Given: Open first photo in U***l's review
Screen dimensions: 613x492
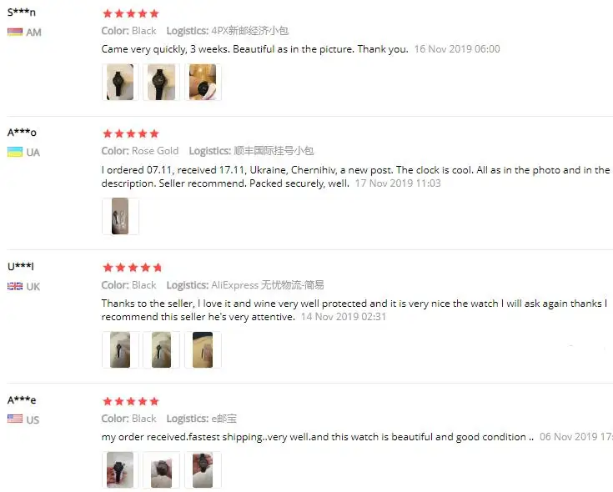Looking at the screenshot, I should pyautogui.click(x=120, y=349).
